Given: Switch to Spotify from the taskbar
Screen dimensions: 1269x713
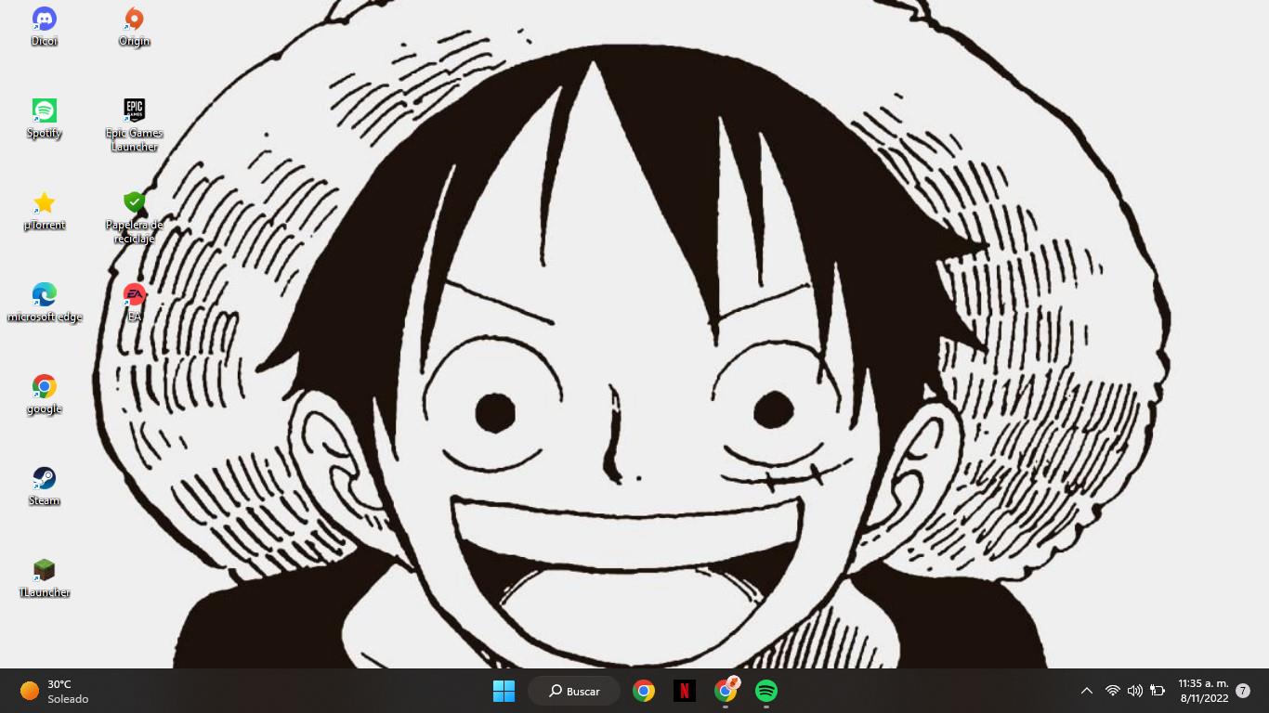Looking at the screenshot, I should [765, 691].
